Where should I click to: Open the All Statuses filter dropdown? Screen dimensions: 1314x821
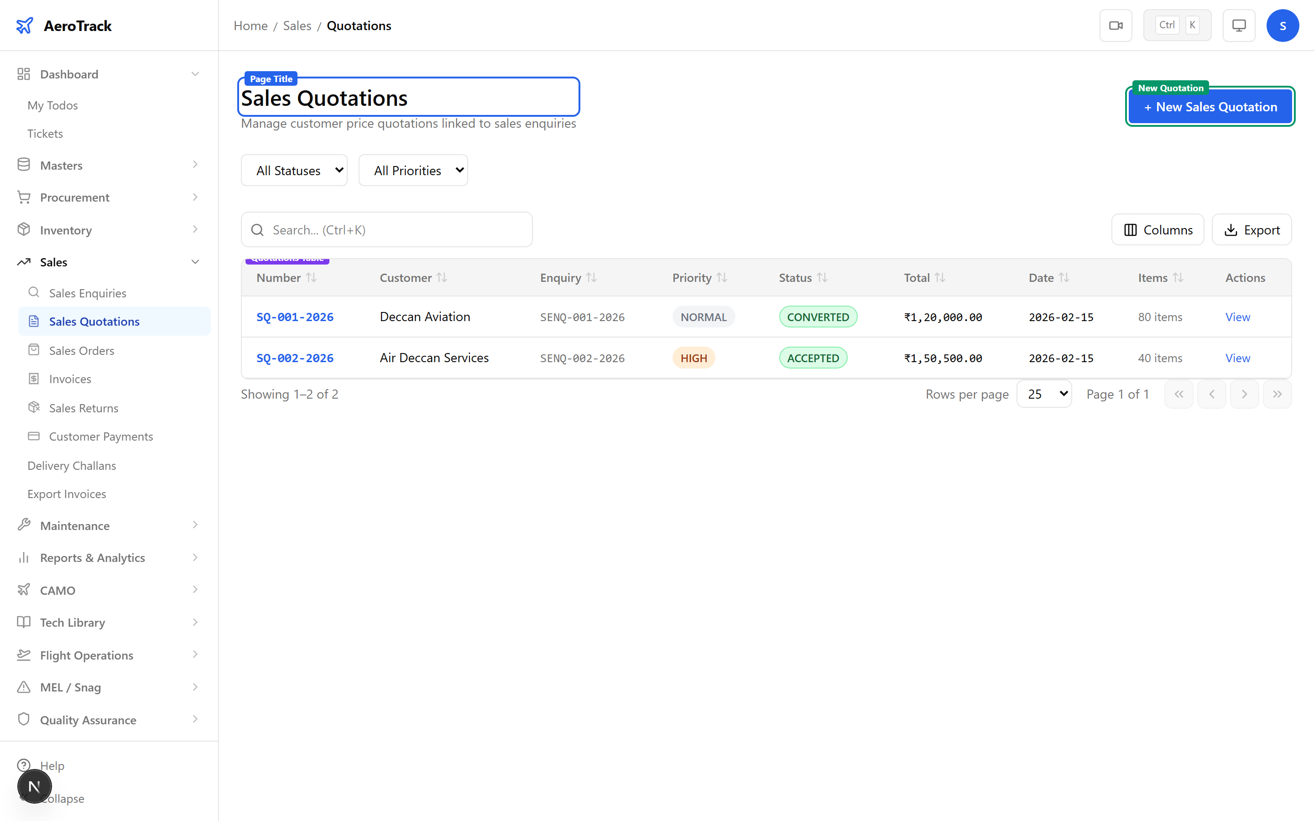click(x=294, y=171)
